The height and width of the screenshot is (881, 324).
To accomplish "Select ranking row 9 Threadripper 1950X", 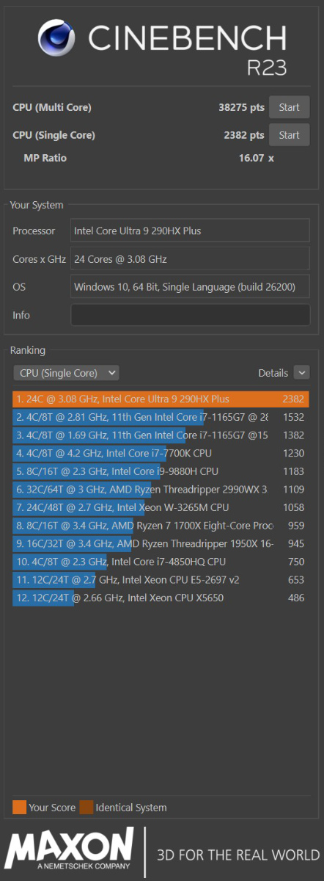I will [x=161, y=544].
